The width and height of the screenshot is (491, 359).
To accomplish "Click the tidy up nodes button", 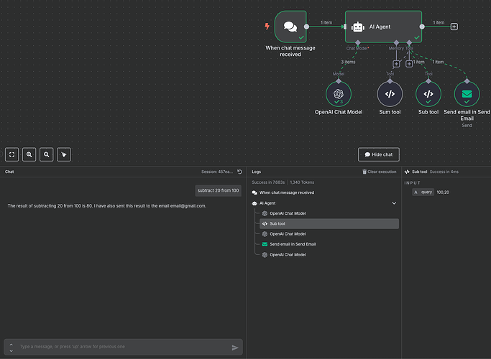I will click(64, 154).
